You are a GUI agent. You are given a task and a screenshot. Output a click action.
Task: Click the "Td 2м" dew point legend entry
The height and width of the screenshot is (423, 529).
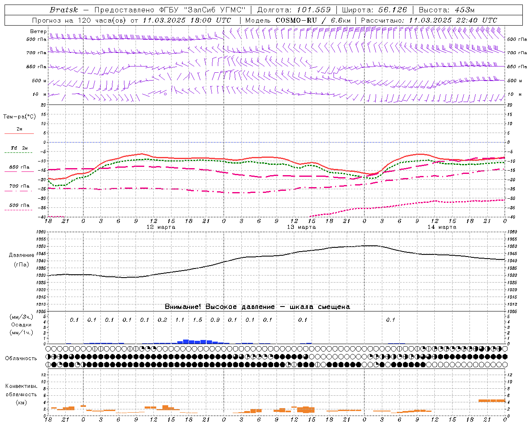(x=19, y=148)
